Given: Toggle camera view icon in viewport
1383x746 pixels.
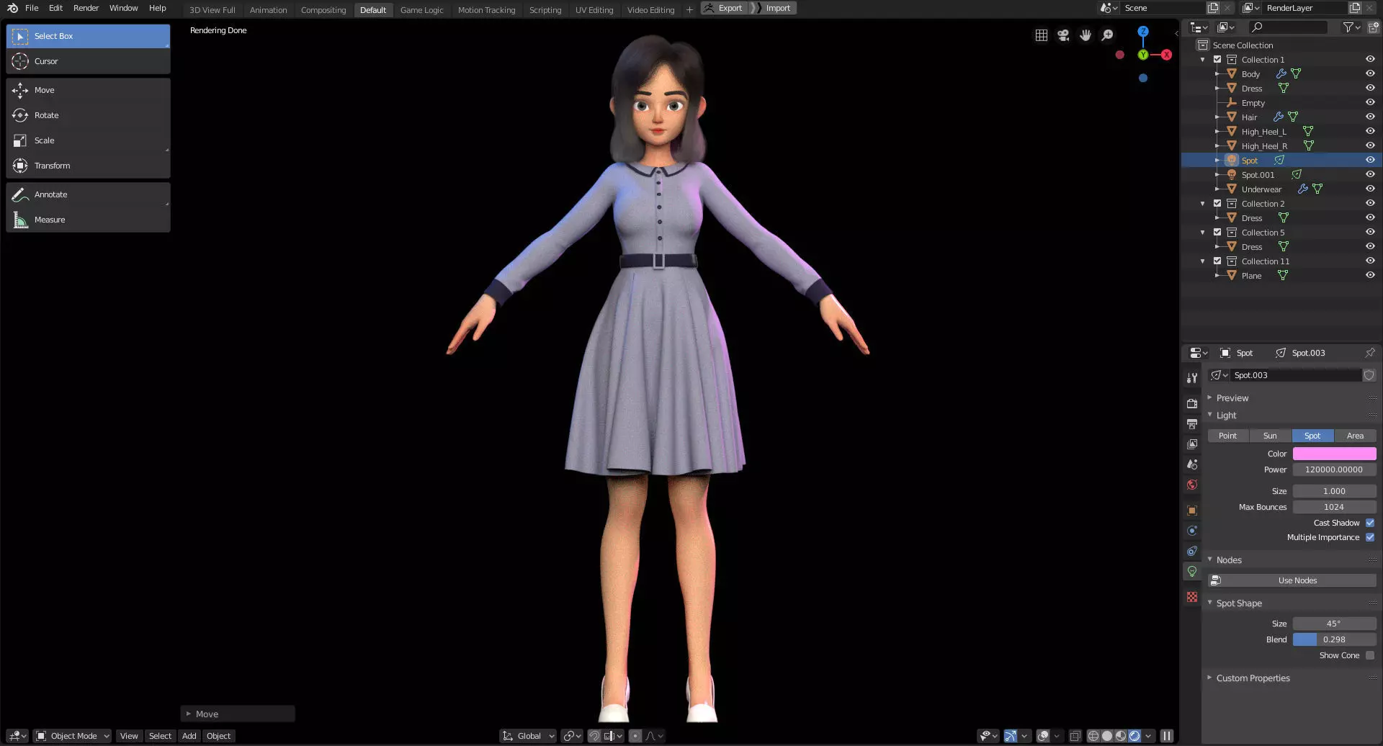Looking at the screenshot, I should point(1063,35).
